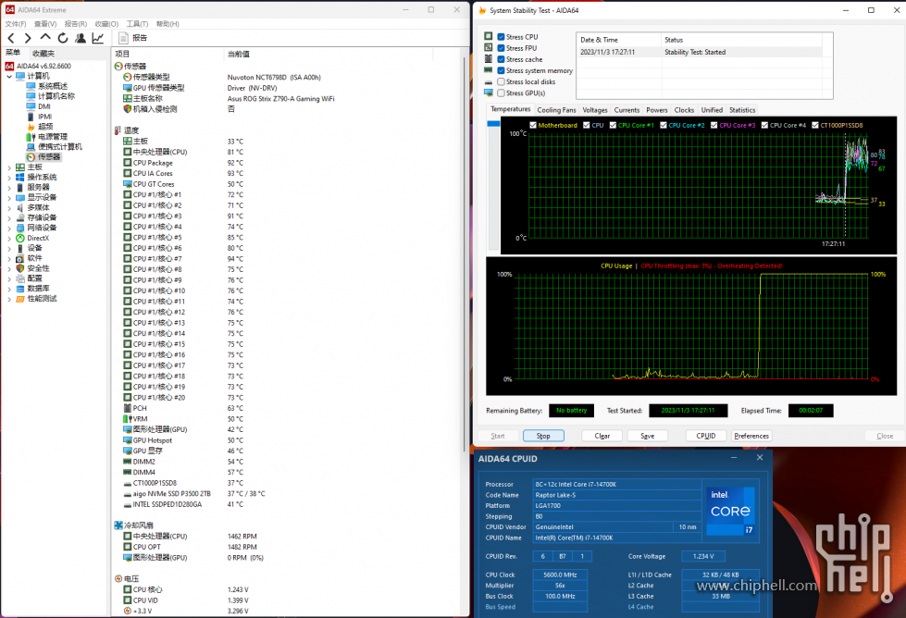Screen dimensions: 906x618
Task: Click the Stress CPU chip icon
Action: [489, 36]
